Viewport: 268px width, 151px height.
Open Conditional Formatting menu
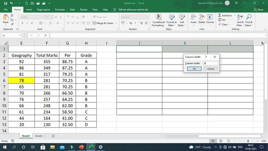[x=159, y=20]
